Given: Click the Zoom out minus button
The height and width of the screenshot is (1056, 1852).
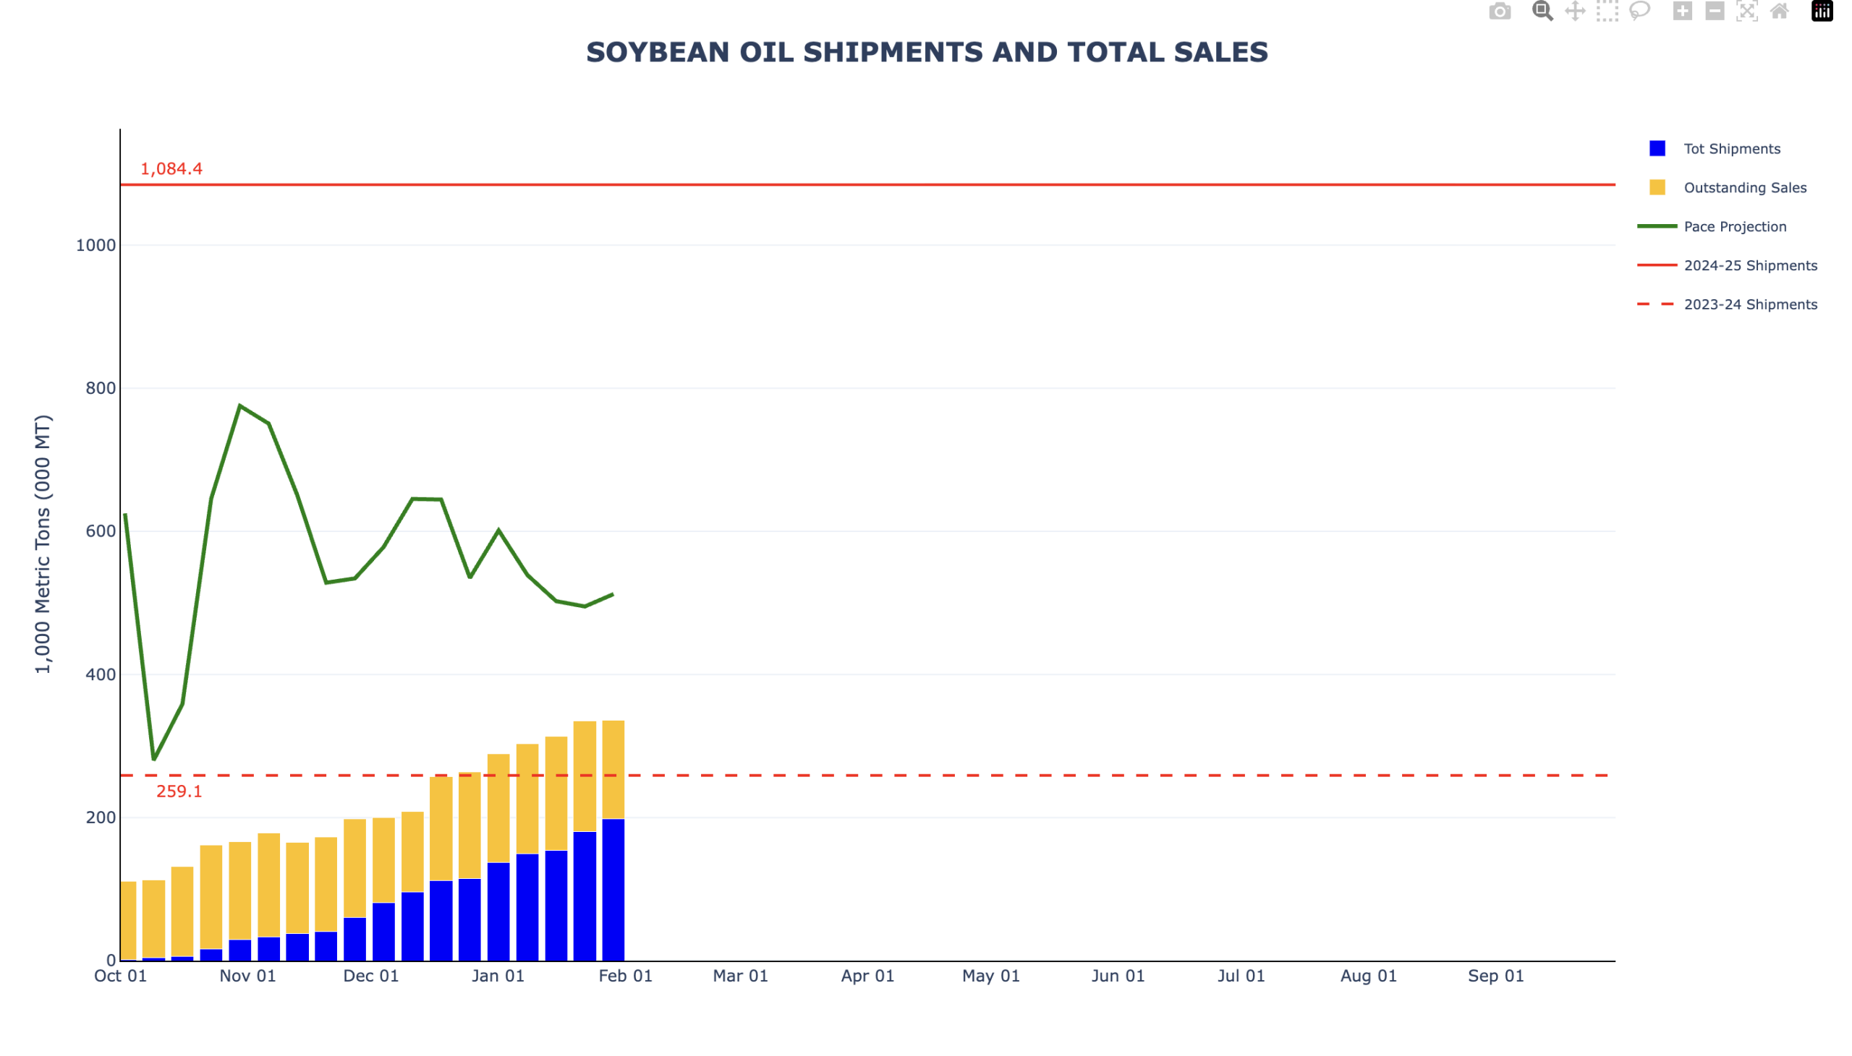Looking at the screenshot, I should (x=1714, y=12).
